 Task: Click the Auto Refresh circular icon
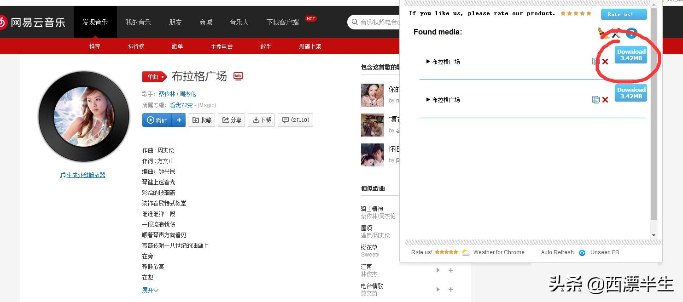click(x=582, y=252)
